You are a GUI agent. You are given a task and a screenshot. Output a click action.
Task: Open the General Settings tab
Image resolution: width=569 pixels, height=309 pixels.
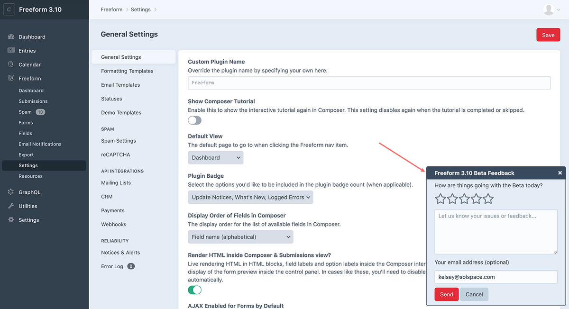[133, 57]
